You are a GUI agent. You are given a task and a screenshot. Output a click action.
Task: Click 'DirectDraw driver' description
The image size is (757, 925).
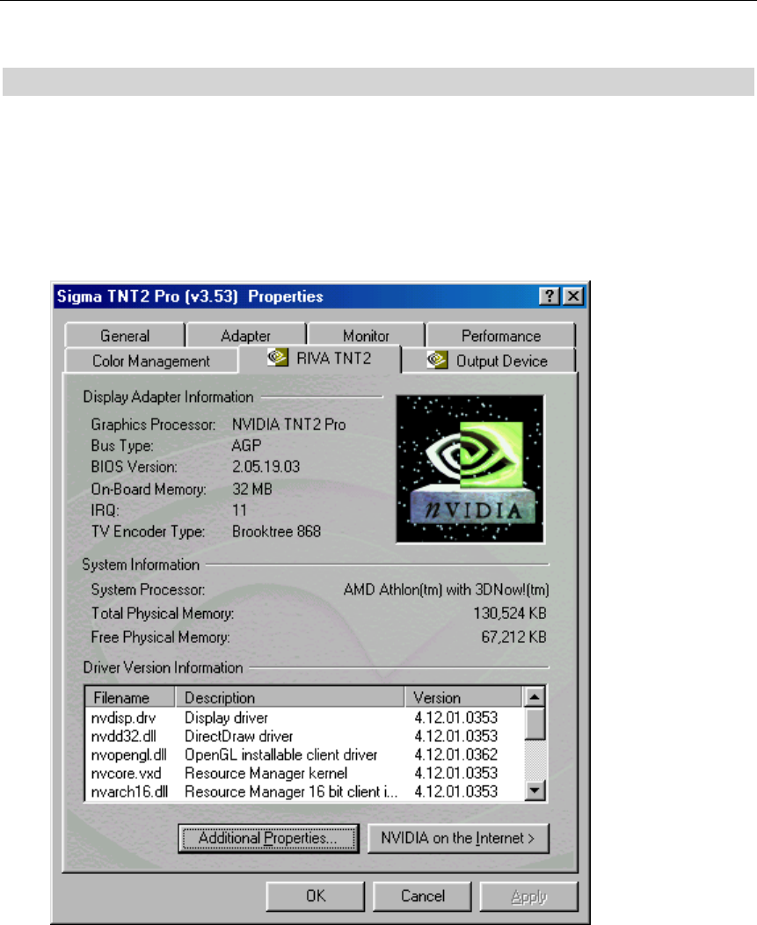[238, 736]
